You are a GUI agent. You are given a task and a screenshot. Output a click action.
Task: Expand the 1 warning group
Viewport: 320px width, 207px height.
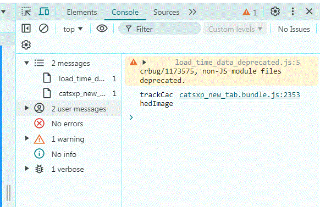27,138
